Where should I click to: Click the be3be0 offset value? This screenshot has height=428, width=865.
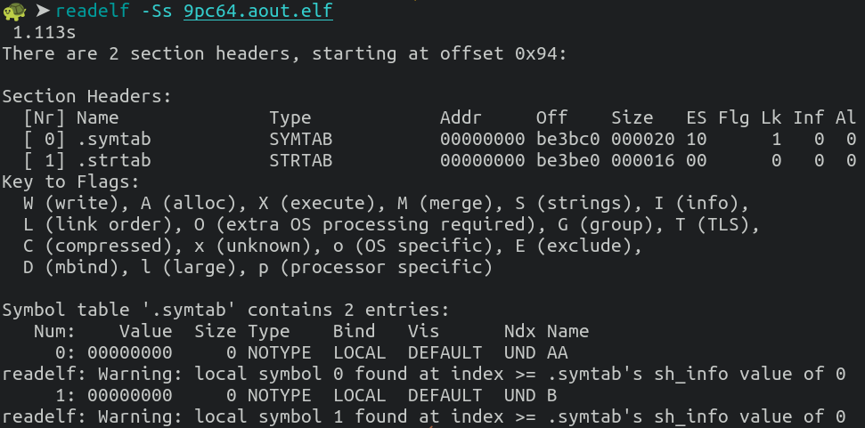(567, 160)
